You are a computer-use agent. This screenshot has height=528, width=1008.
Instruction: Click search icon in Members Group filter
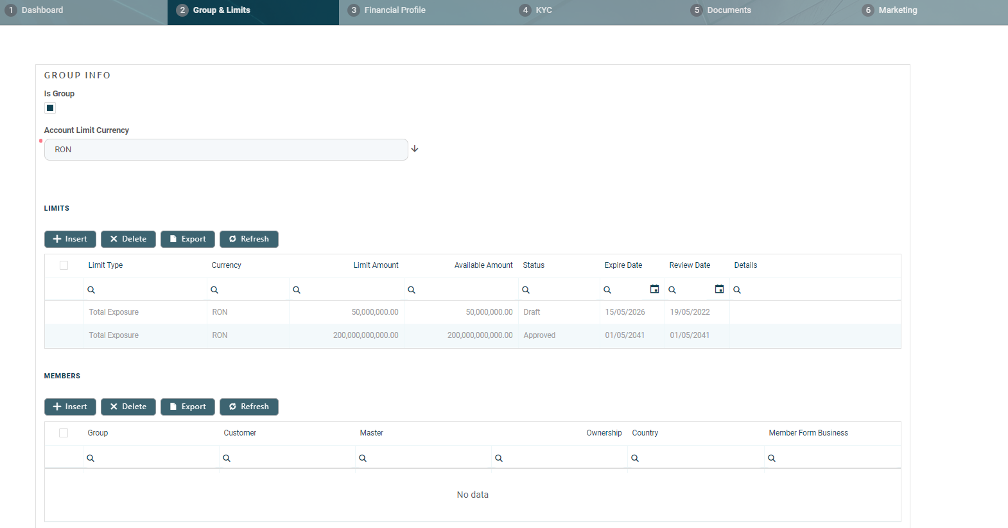pos(91,459)
